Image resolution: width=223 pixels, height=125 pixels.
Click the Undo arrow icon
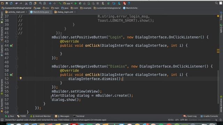click(x=16, y=3)
